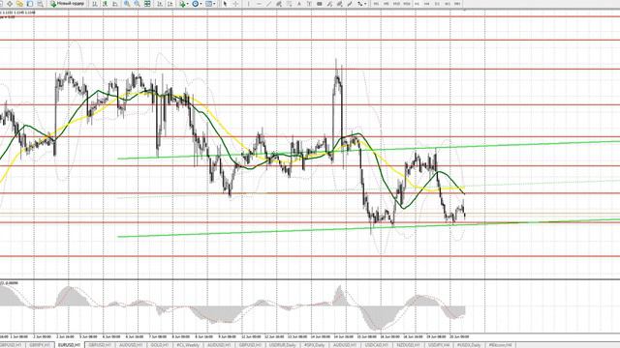Toggle chart auto scroll

[x=159, y=4]
